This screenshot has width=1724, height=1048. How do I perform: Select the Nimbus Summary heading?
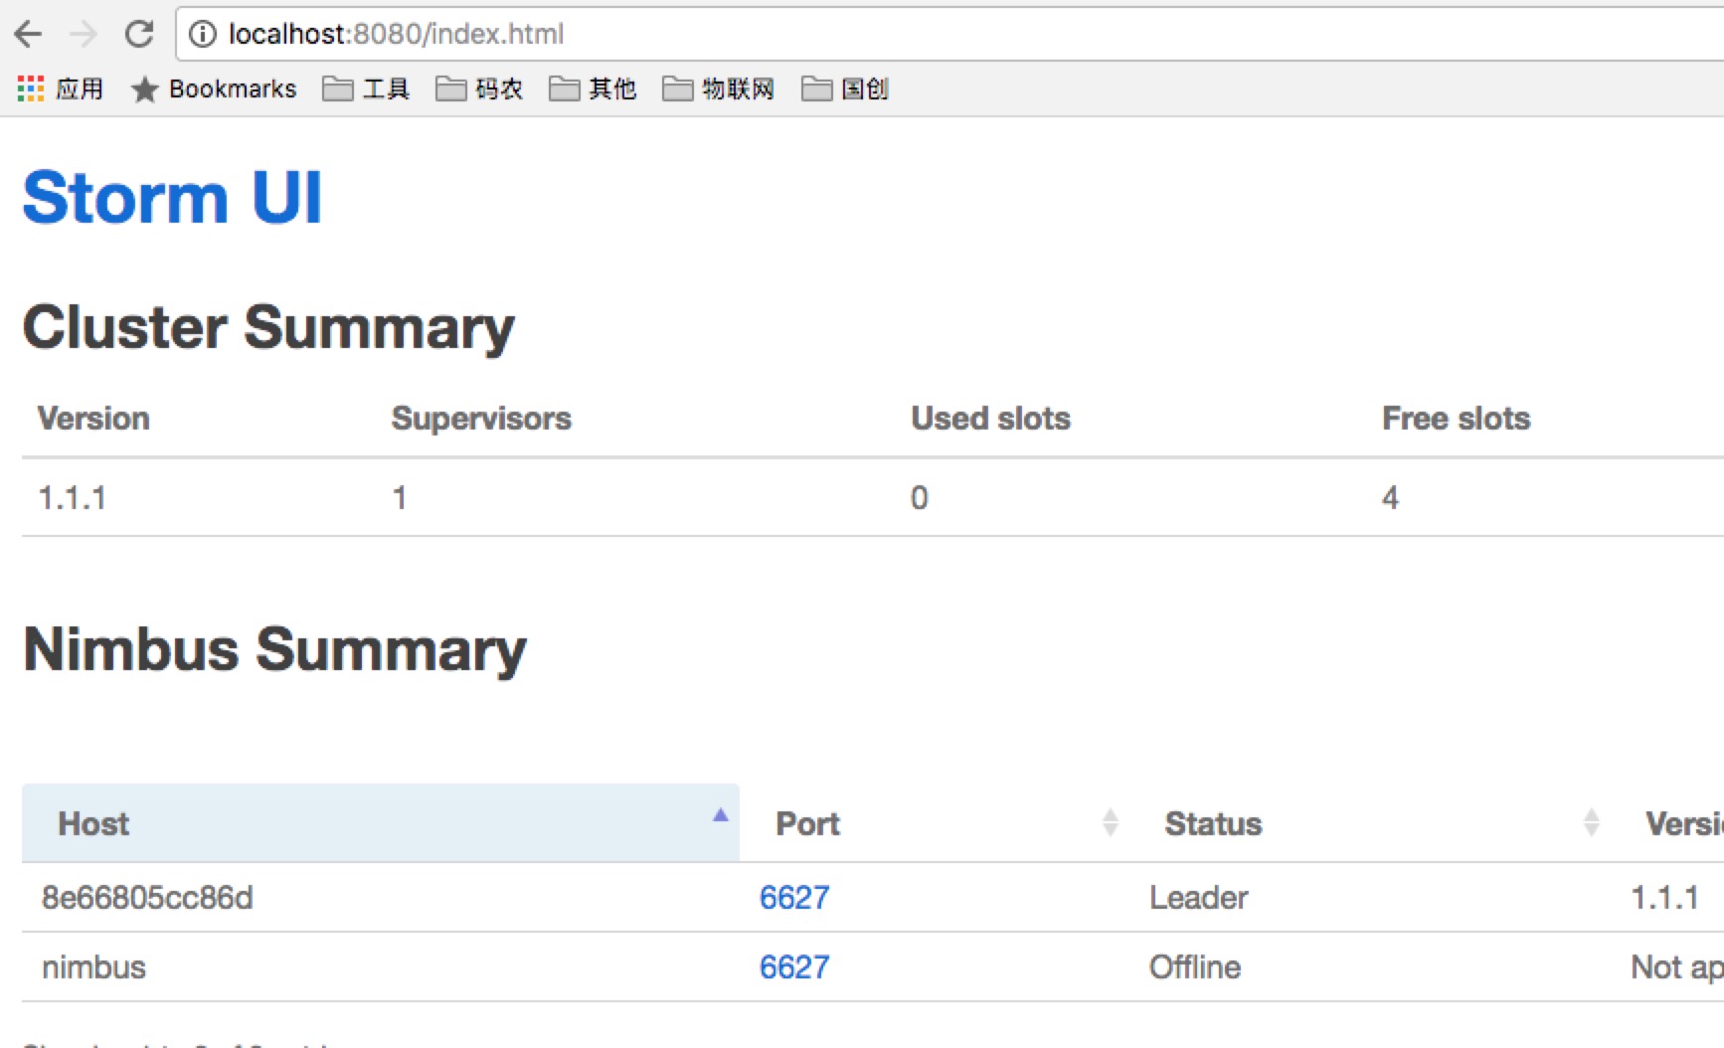click(274, 649)
